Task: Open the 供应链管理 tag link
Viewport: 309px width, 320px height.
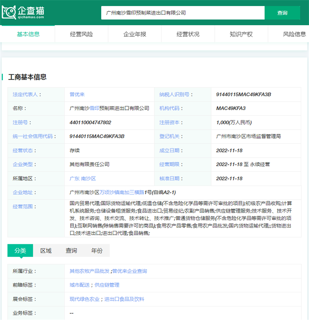Action: pyautogui.click(x=107, y=285)
